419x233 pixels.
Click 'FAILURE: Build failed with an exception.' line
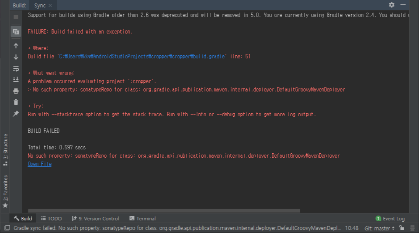(x=80, y=32)
